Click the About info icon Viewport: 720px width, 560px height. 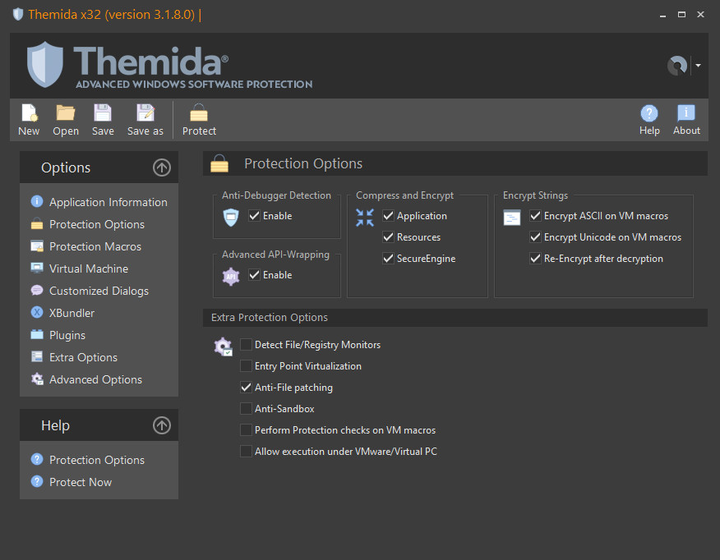tap(686, 113)
